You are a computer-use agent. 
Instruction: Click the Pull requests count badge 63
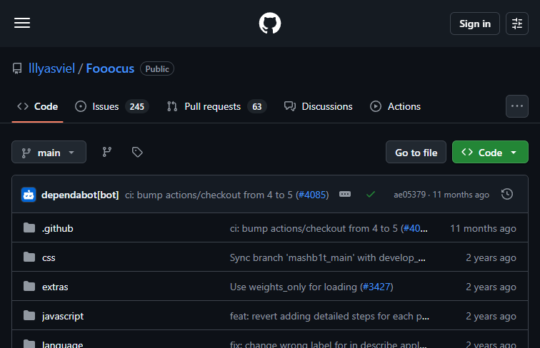(257, 106)
